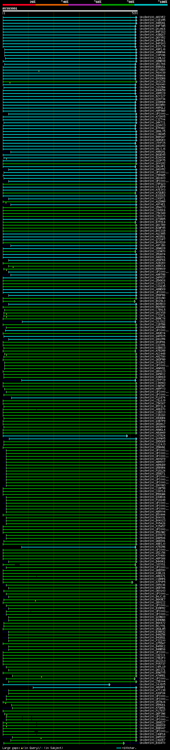Click the yellow gap marker on the Q01CZ6 row
Viewport: 170px width, 750px height.
[x=10, y=83]
